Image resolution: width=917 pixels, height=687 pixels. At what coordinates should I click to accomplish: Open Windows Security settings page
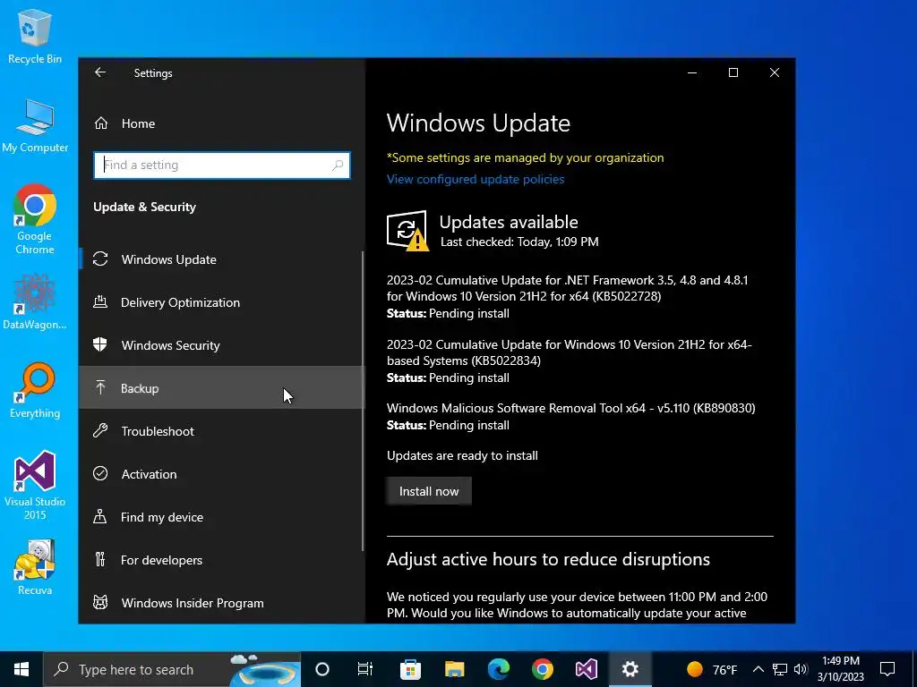(x=221, y=344)
